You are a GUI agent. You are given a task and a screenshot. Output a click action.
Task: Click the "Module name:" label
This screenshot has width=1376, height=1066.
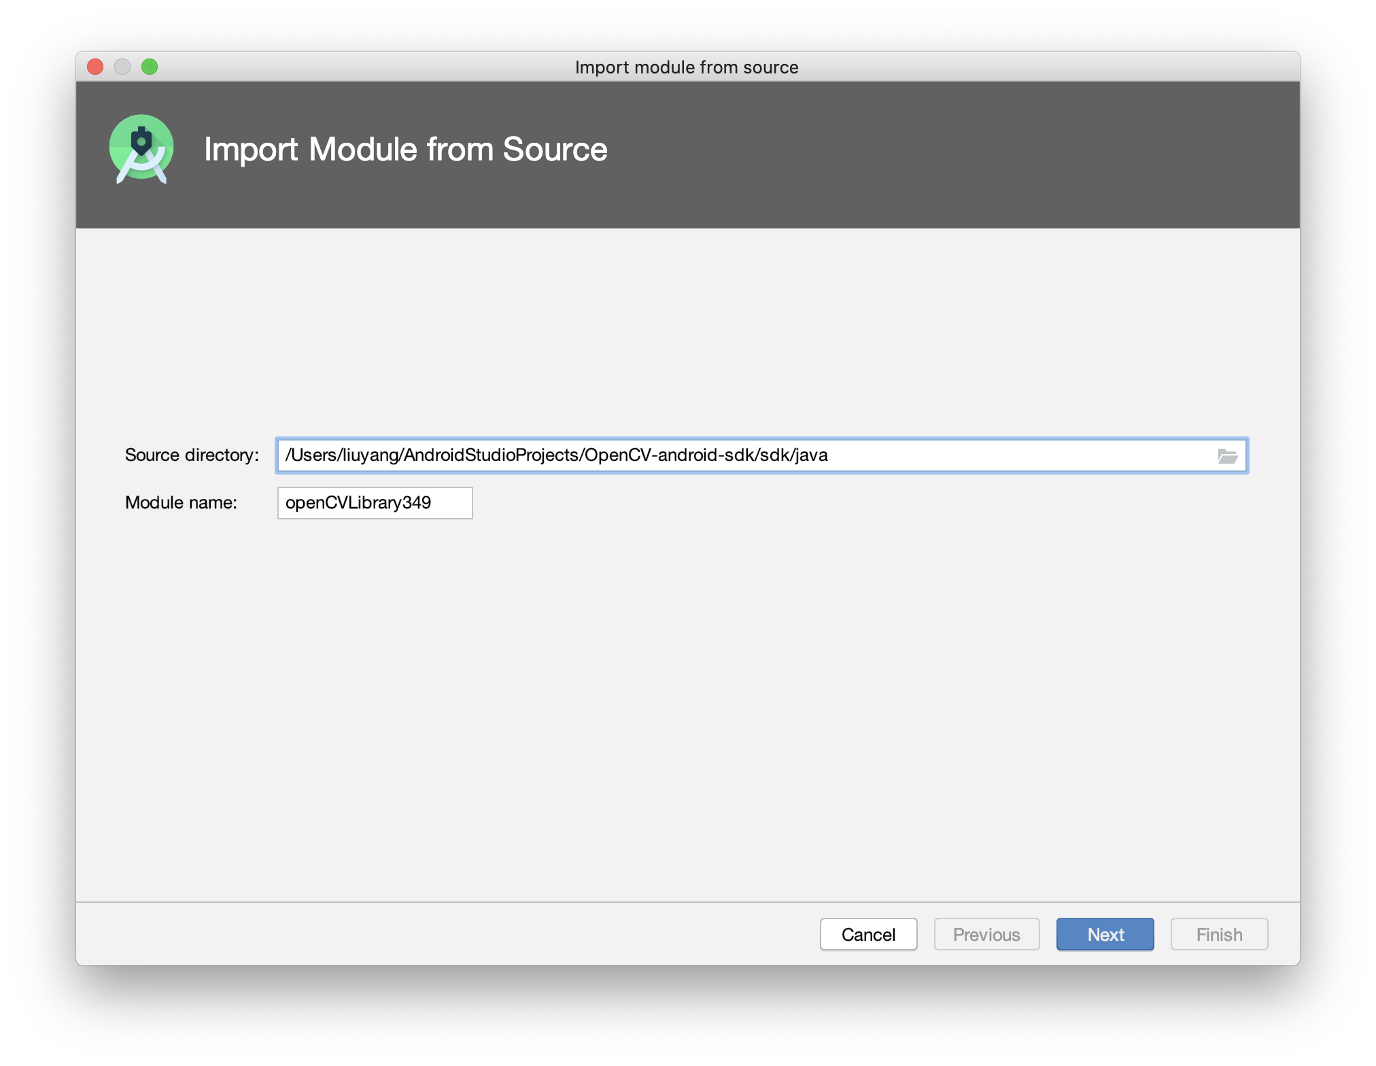click(181, 502)
